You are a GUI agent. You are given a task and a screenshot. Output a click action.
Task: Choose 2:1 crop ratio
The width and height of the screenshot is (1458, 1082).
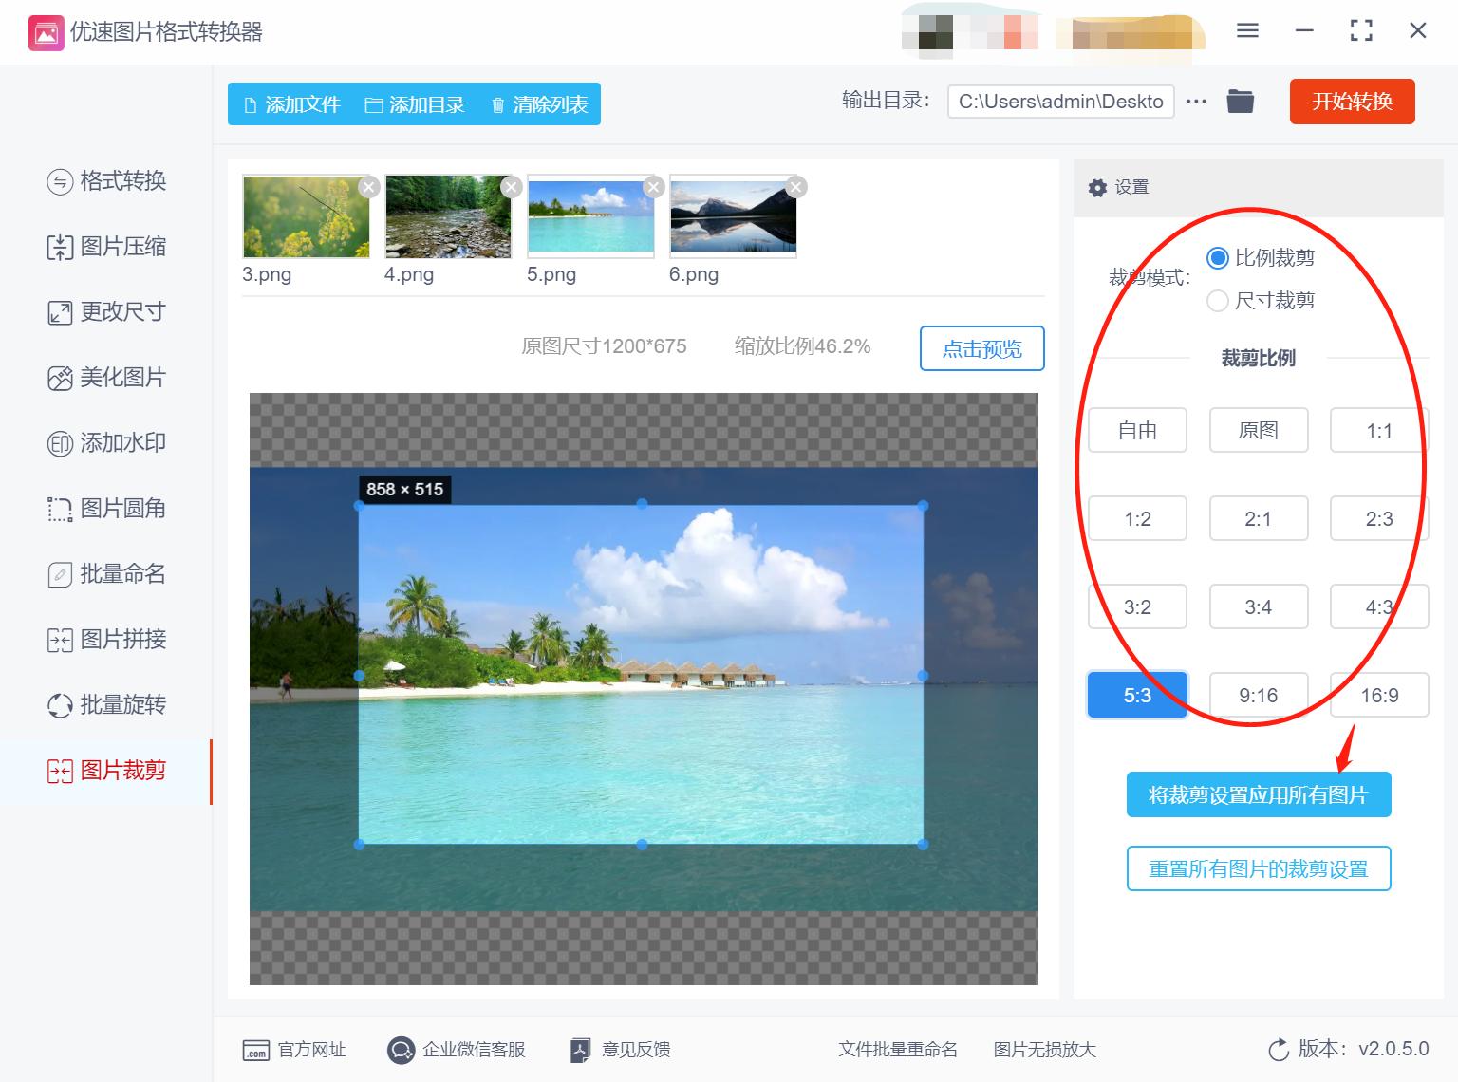[x=1259, y=518]
